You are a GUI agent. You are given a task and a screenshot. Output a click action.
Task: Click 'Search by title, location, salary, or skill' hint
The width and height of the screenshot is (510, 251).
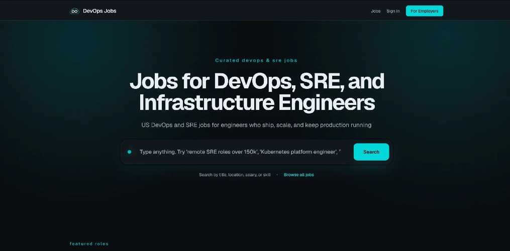[235, 175]
